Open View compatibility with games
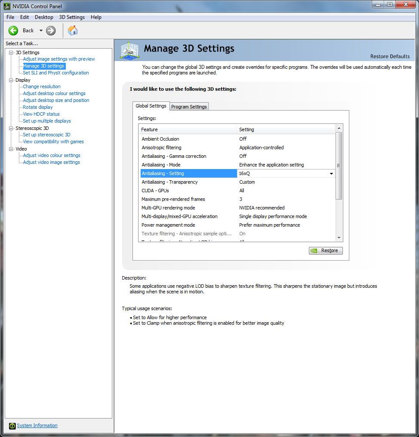The width and height of the screenshot is (419, 437). [x=53, y=142]
